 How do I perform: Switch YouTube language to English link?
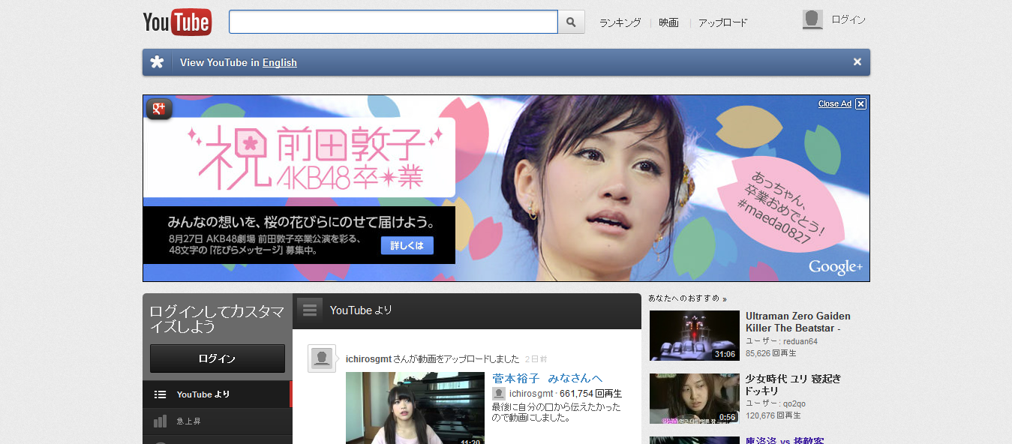280,62
